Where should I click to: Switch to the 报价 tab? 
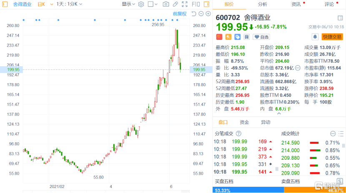pyautogui.click(x=229, y=4)
